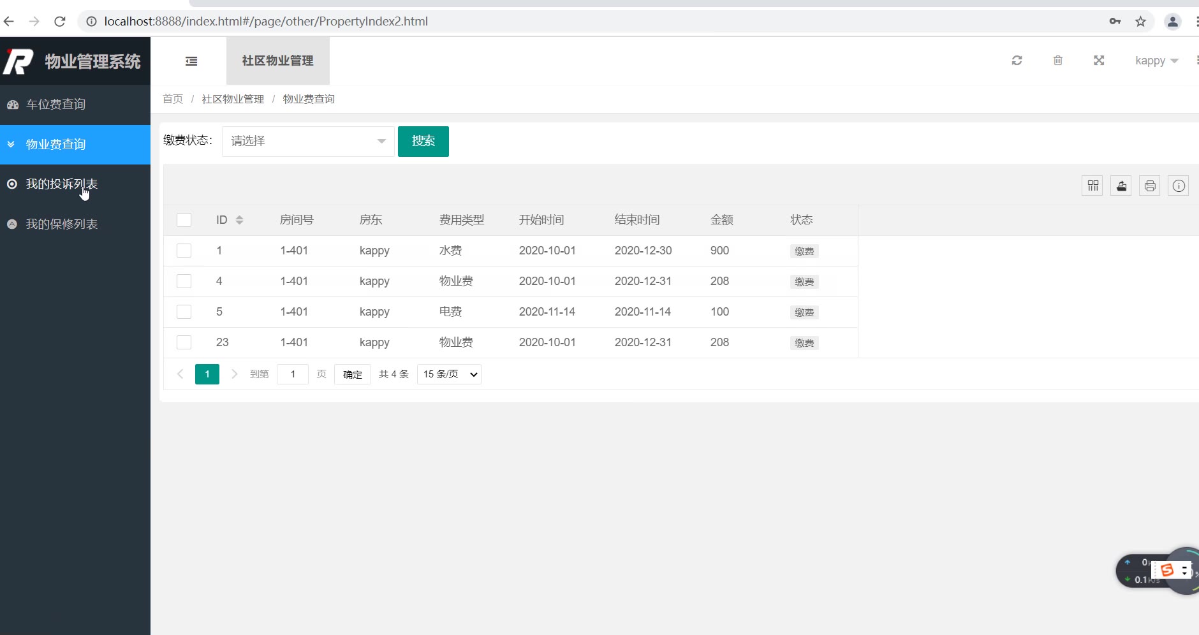
Task: Click page number 1 in pagination
Action: pyautogui.click(x=207, y=374)
